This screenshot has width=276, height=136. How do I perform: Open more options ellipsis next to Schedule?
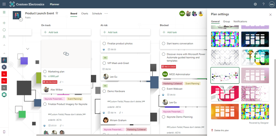tap(106, 14)
